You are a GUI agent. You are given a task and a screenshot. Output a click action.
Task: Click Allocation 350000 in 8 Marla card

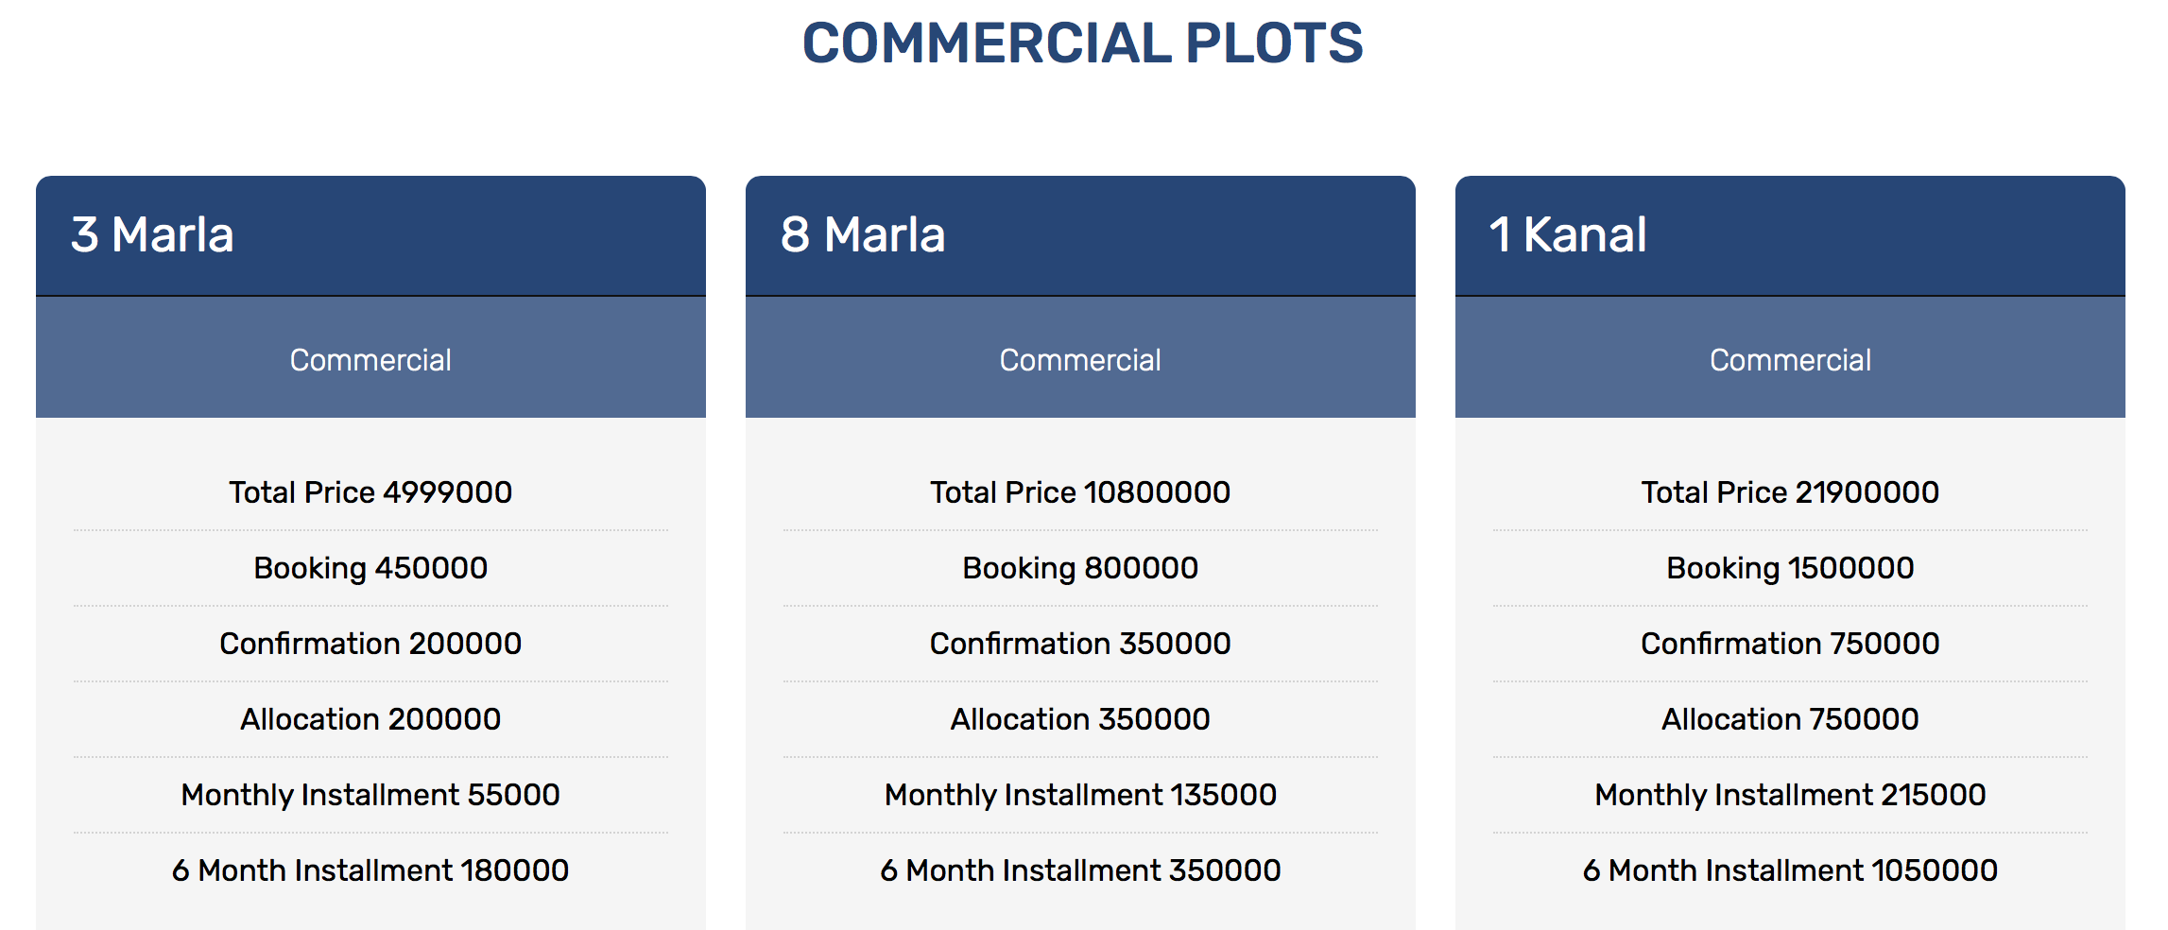[1080, 719]
